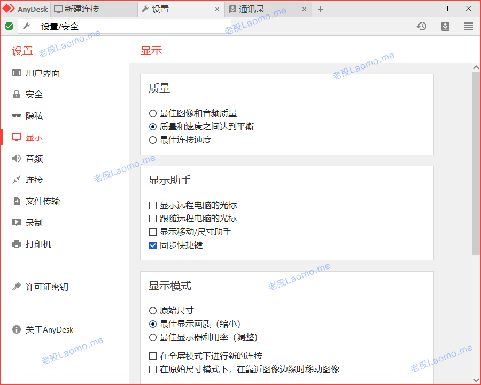Click the wrench icon beside address field
The height and width of the screenshot is (385, 481).
pos(27,26)
